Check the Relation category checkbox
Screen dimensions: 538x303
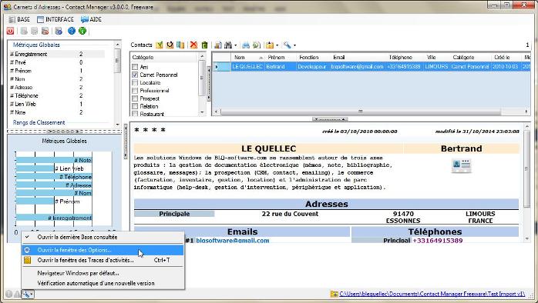coord(135,106)
